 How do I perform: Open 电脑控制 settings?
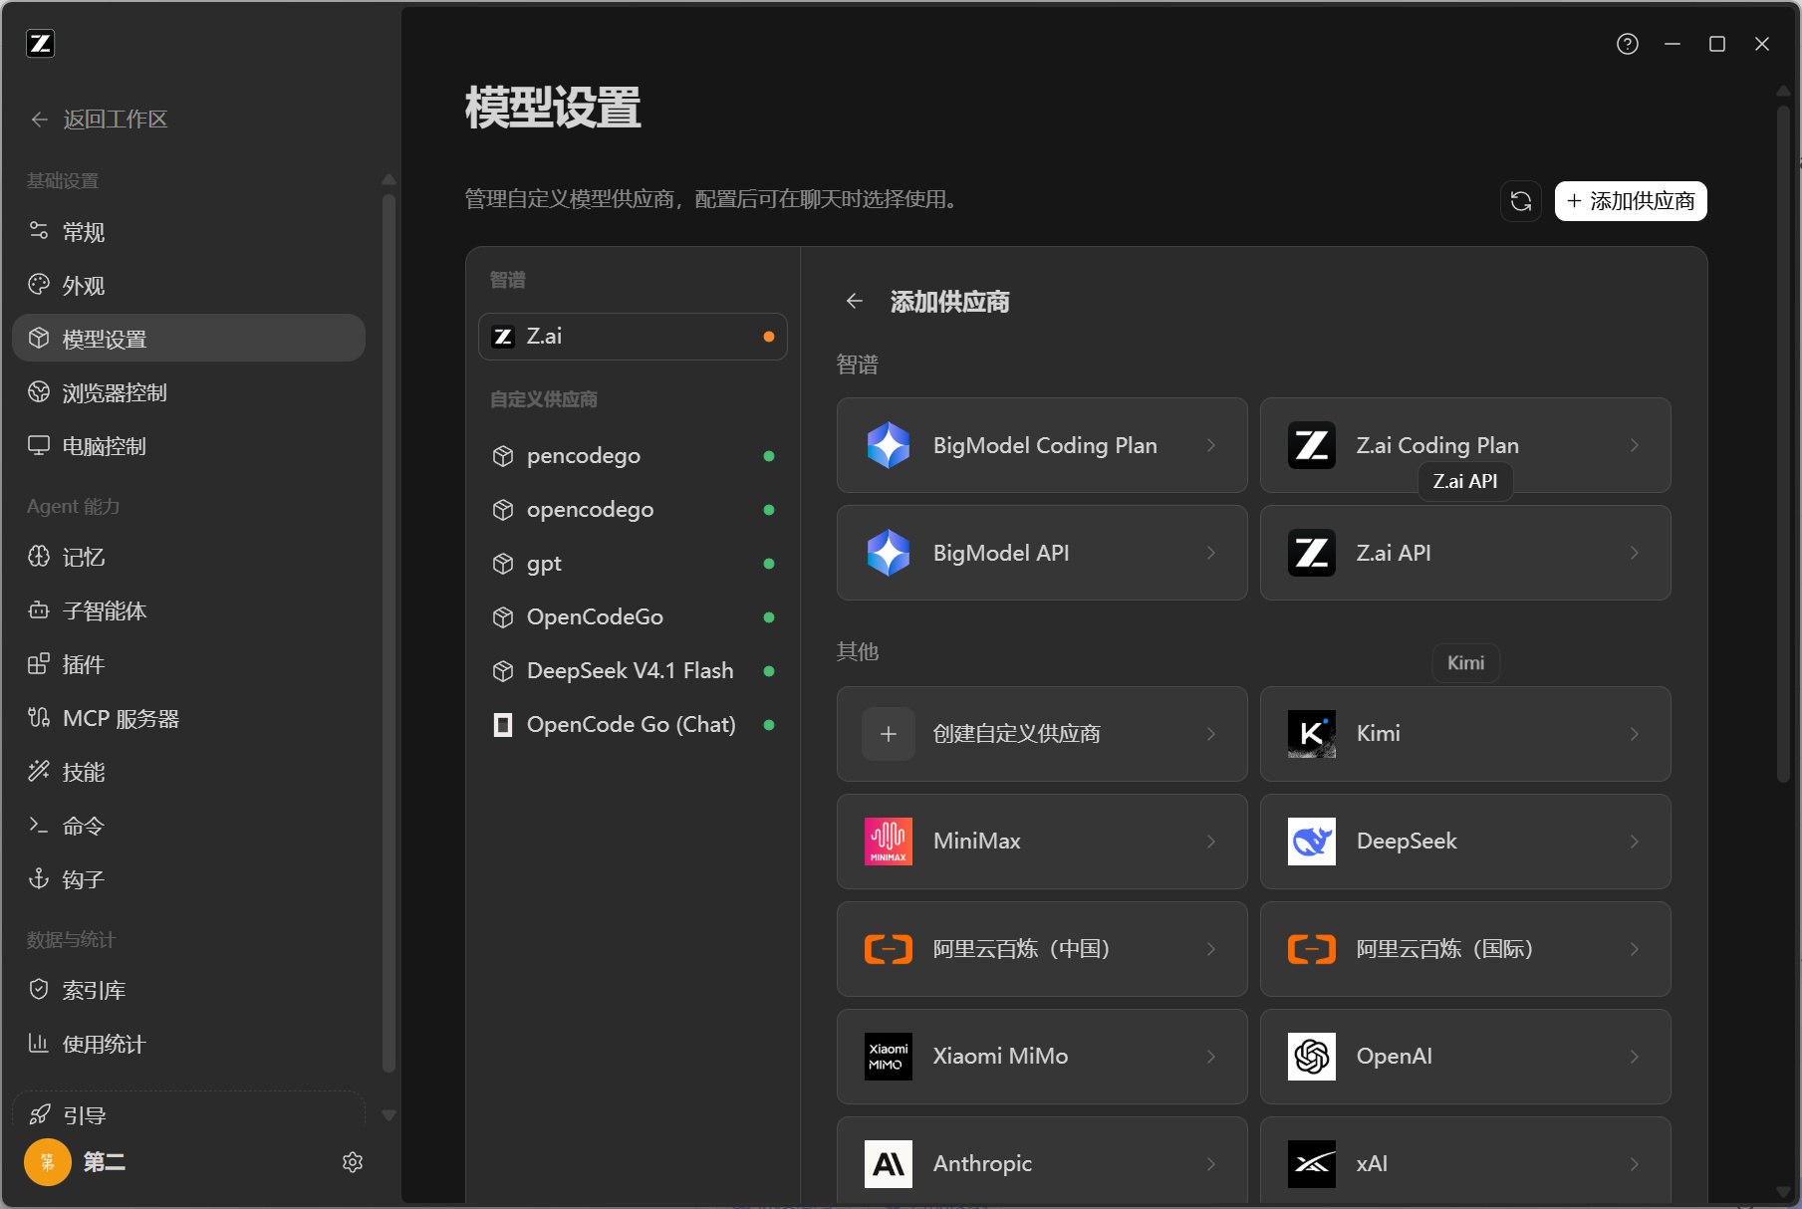188,446
